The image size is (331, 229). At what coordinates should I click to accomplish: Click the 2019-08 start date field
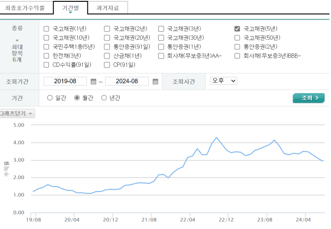(x=65, y=82)
